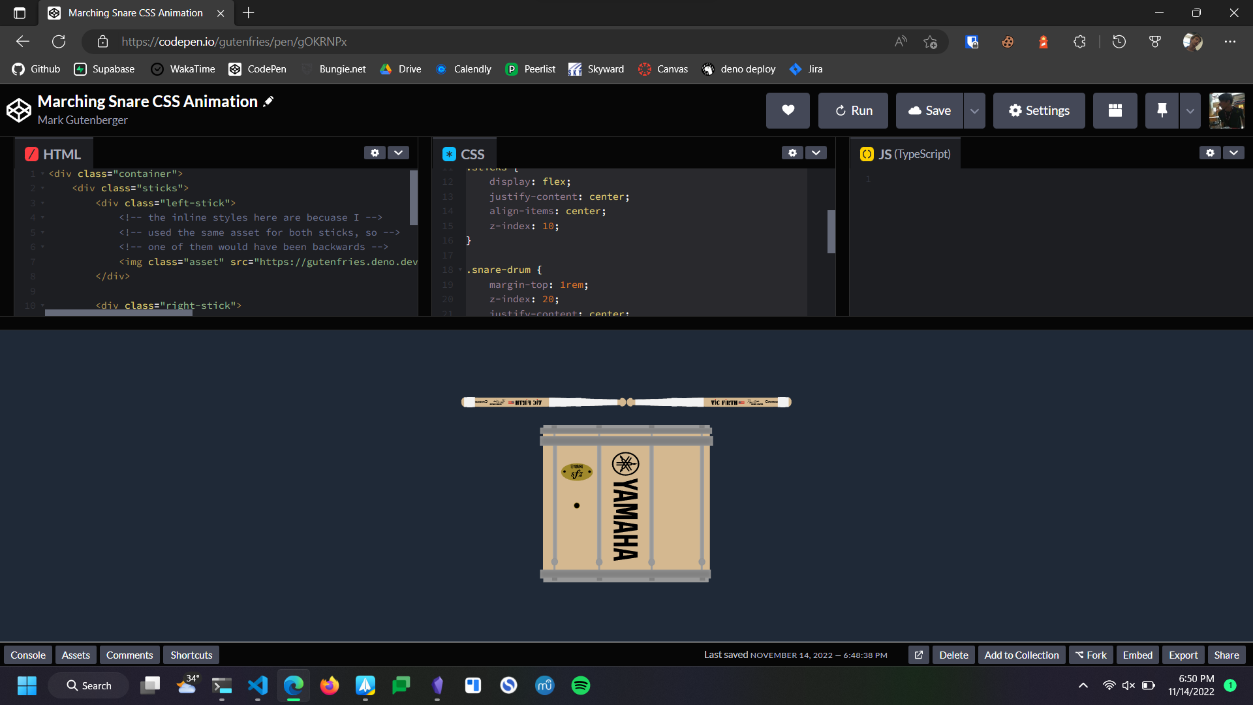Collapse the container div fold arrow on line 1

coord(42,174)
